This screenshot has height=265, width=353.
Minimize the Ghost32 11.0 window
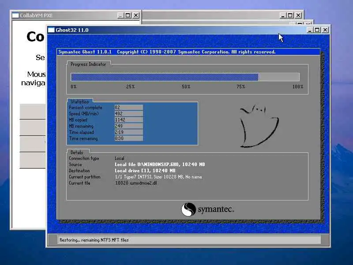point(310,30)
